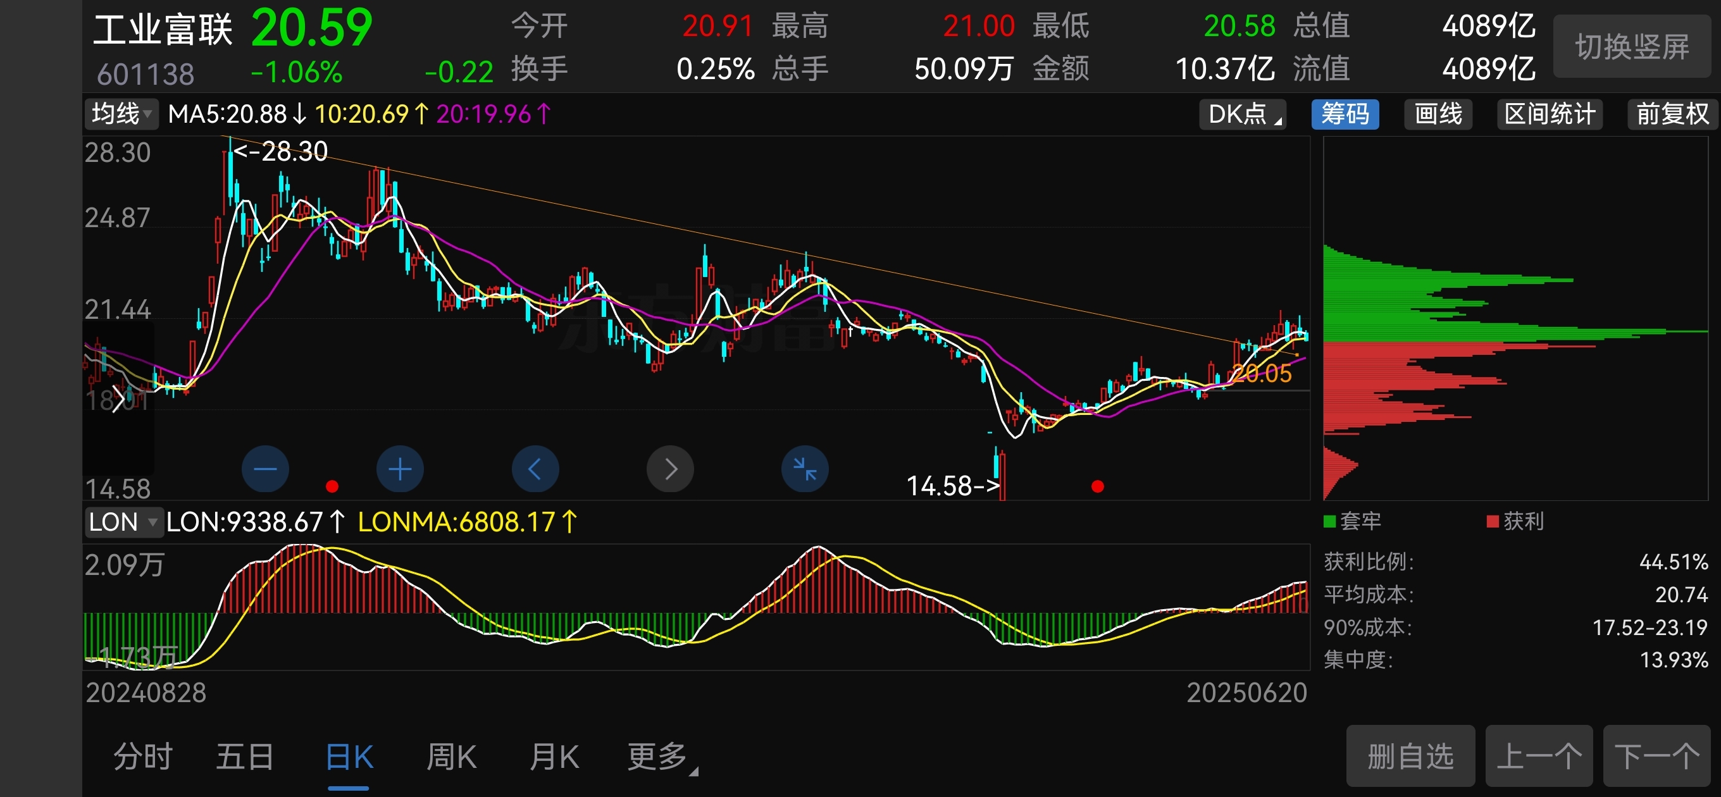
Task: Tap the stock code 601138
Action: pos(146,74)
